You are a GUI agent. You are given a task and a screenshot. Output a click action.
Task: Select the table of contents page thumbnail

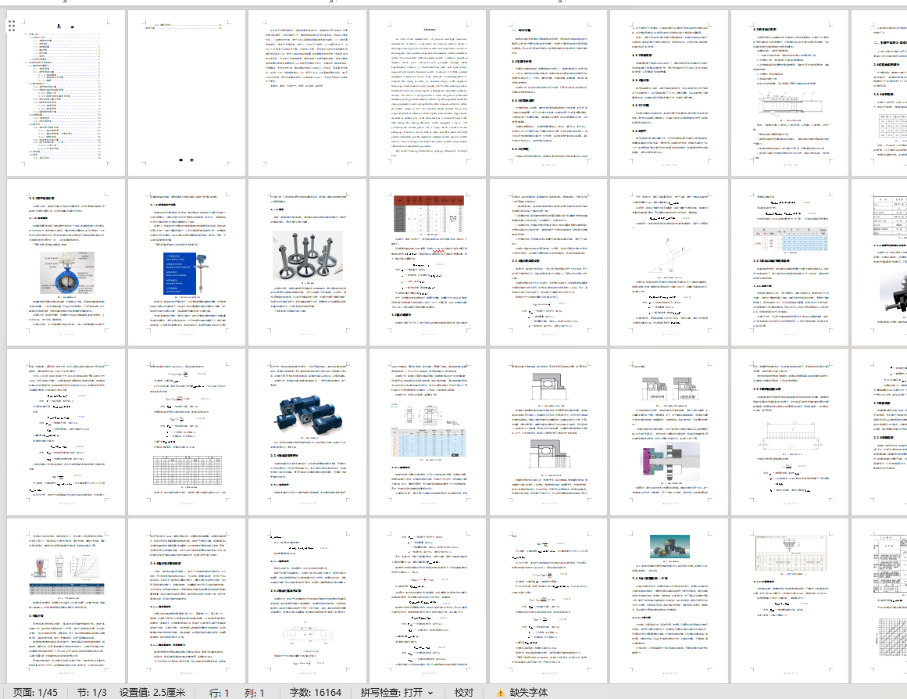[66, 93]
